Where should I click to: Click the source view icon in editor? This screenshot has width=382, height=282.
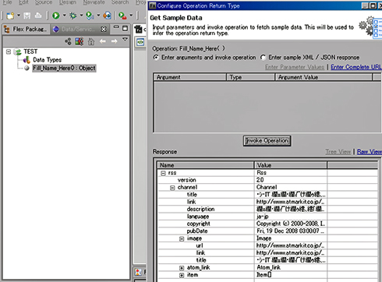140,42
